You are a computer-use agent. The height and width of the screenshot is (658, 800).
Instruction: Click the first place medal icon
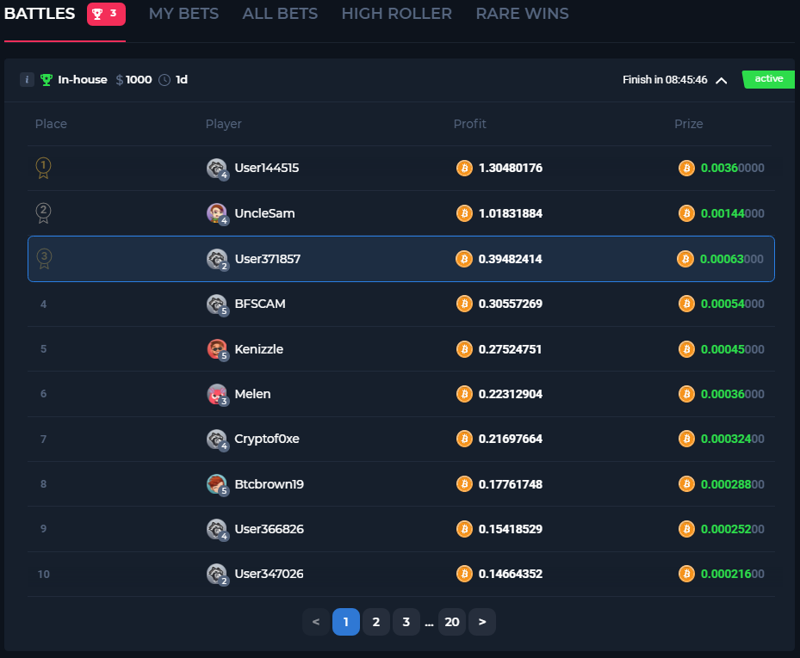(x=43, y=168)
